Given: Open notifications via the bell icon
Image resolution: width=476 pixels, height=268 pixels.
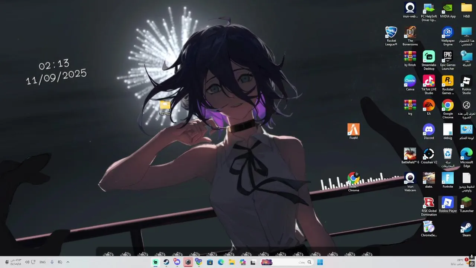Looking at the screenshot, I should [7, 262].
